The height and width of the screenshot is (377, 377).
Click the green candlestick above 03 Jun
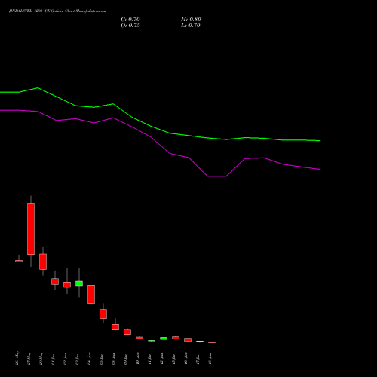[x=79, y=284]
